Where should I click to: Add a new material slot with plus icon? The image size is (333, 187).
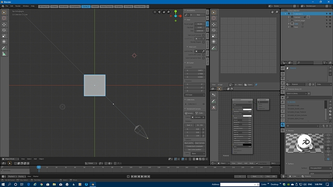(330, 67)
